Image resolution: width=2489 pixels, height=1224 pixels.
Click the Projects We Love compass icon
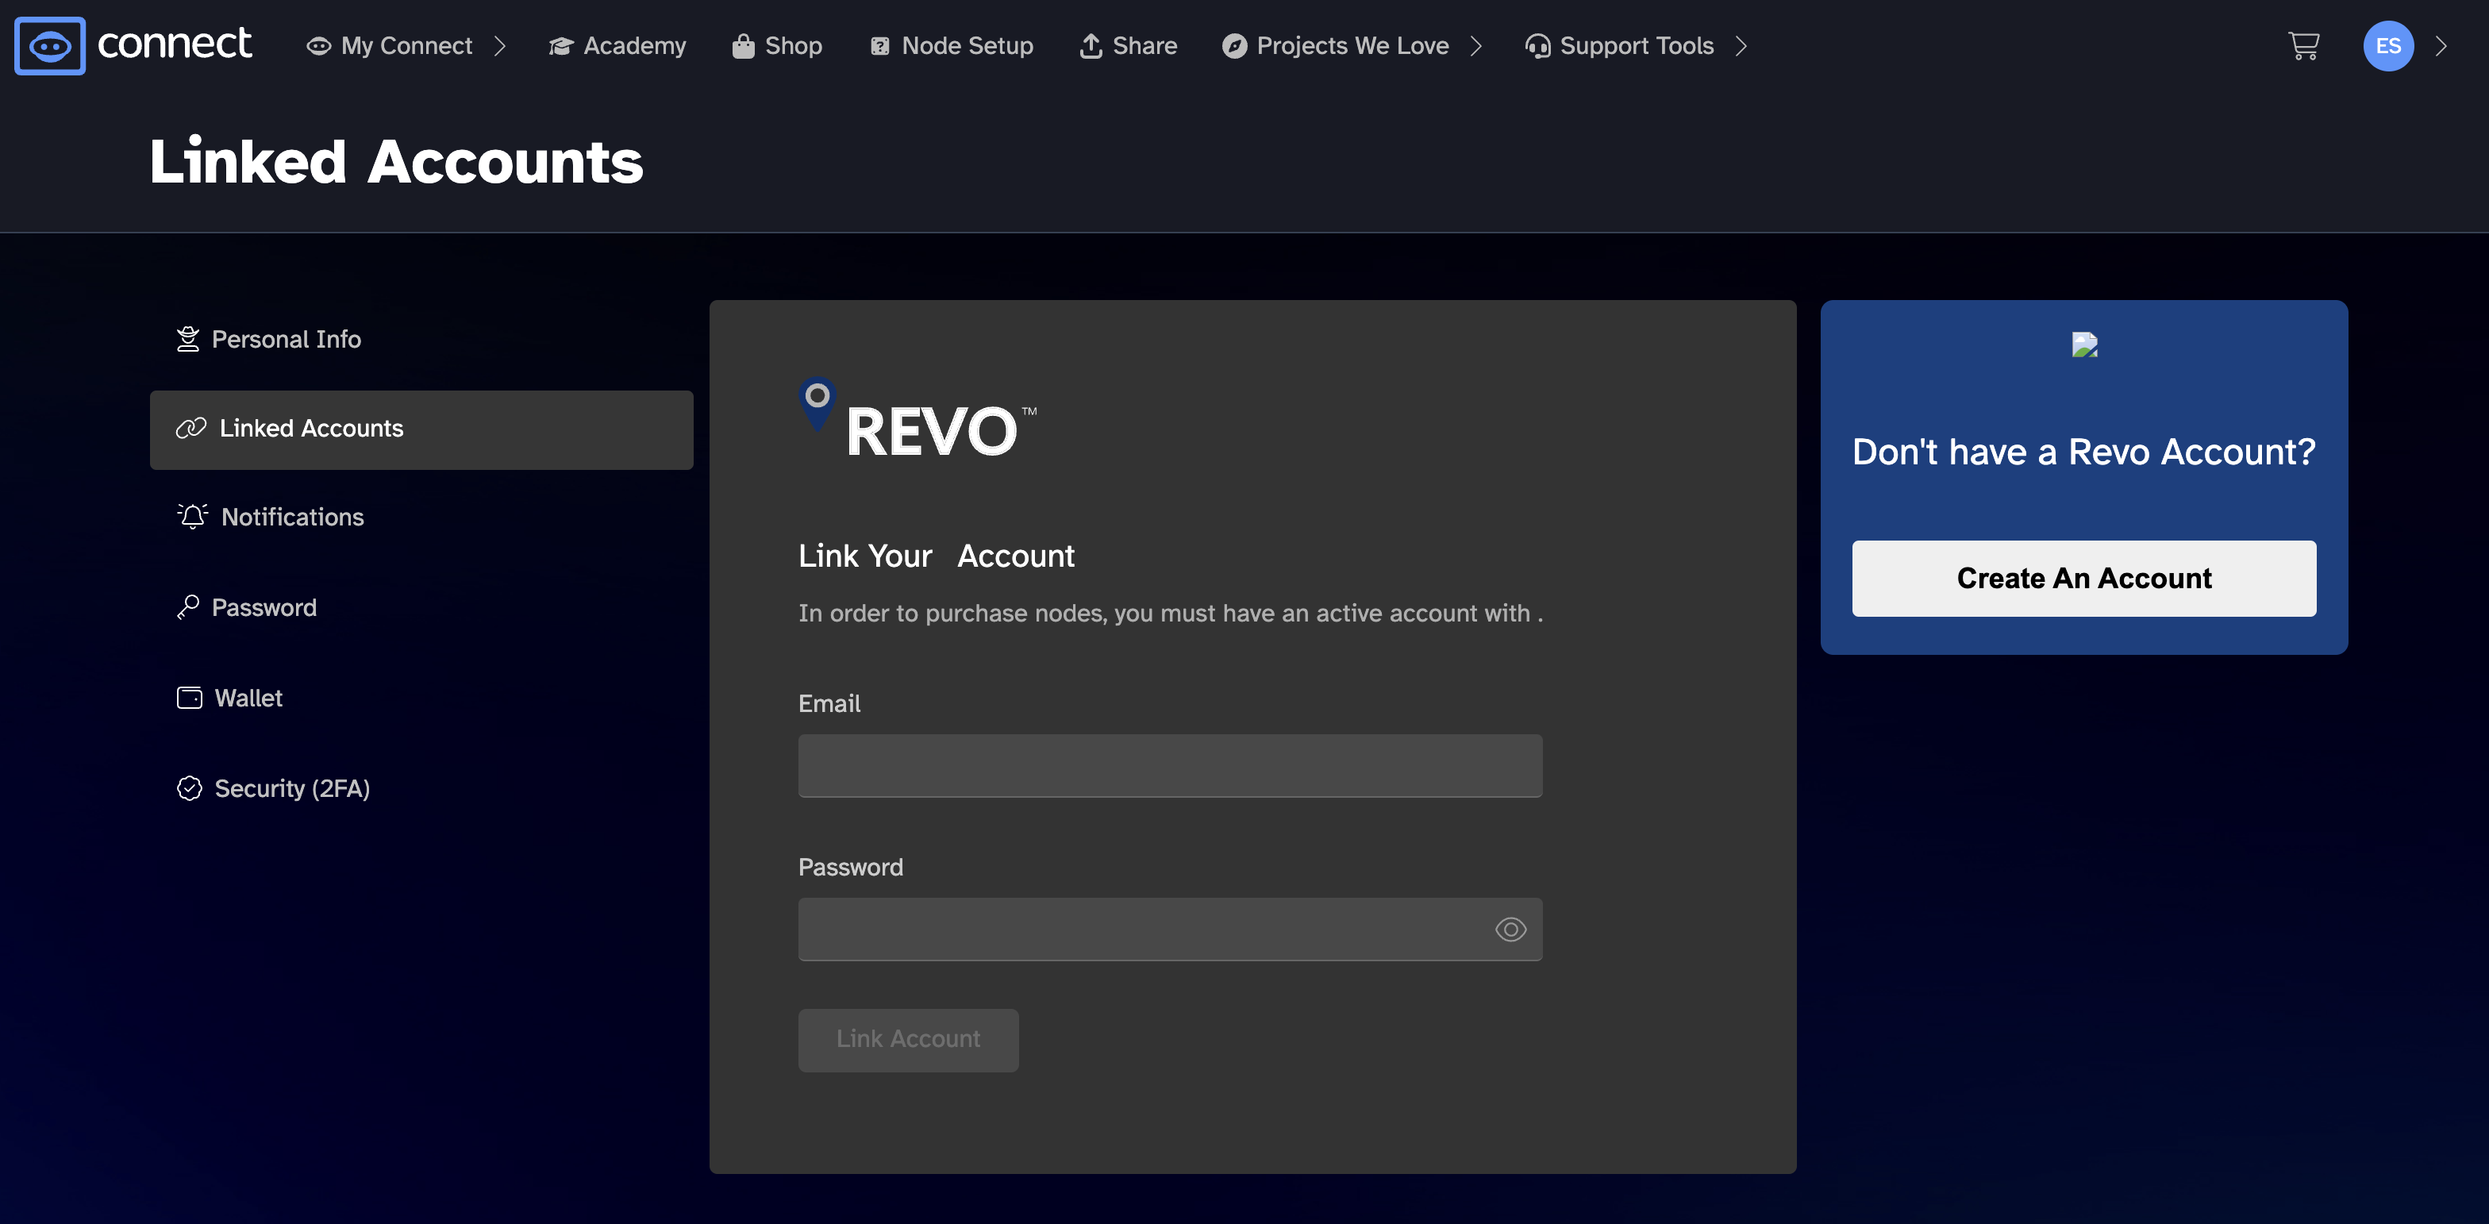(x=1234, y=45)
